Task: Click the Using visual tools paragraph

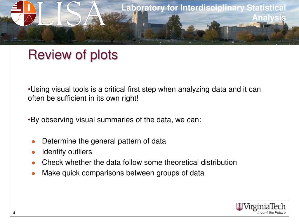Action: [144, 94]
